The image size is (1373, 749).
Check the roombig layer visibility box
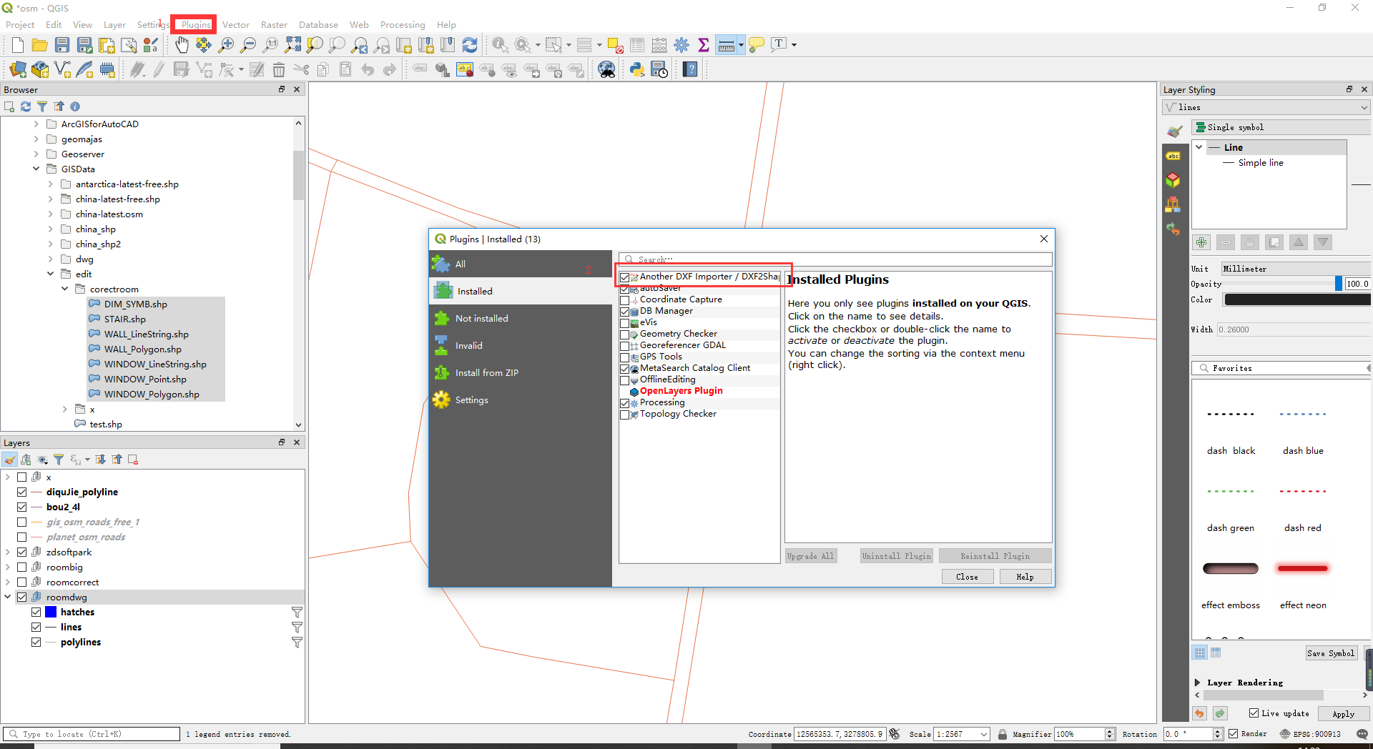coord(22,567)
